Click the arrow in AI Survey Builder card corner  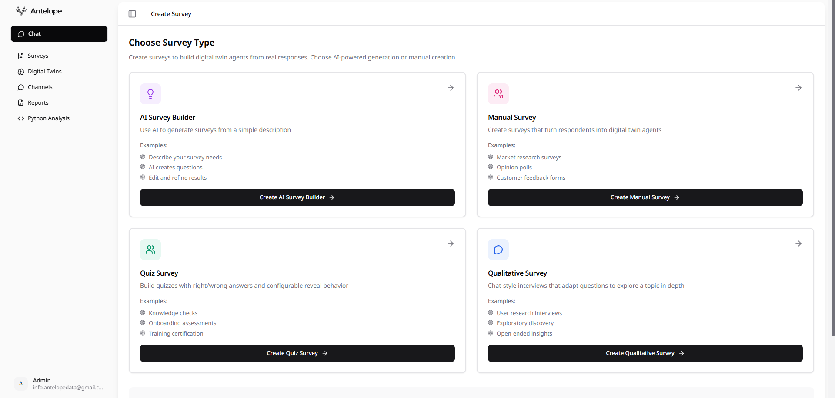click(x=451, y=87)
